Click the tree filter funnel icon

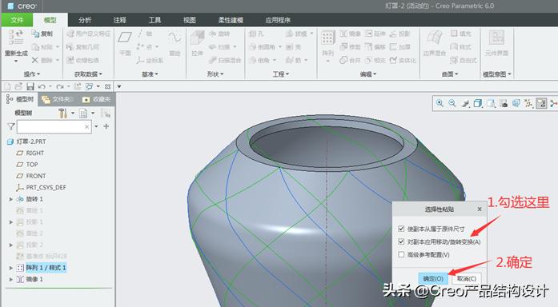11,126
